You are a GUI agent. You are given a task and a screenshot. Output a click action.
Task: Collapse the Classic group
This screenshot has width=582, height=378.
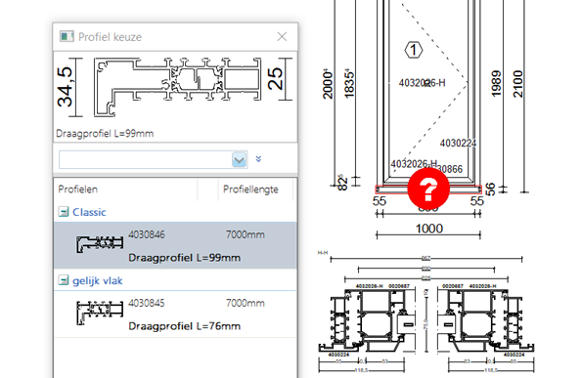coord(64,212)
